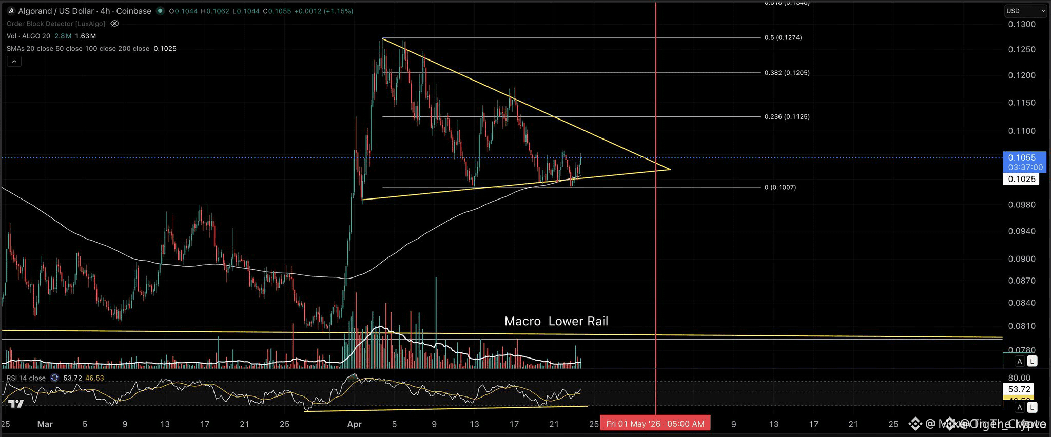
Task: Click the SMA value 0.1025 in the legend
Action: pos(165,49)
